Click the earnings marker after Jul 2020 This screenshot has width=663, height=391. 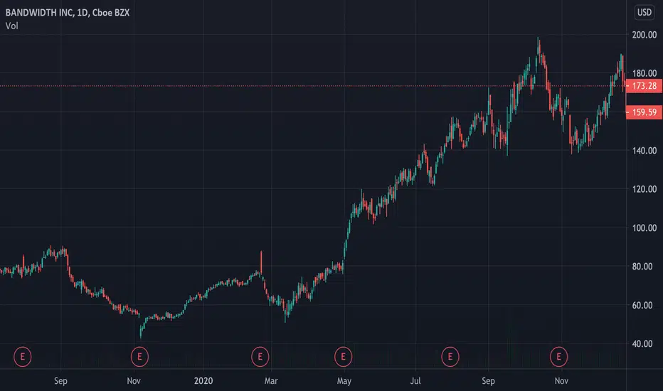tap(450, 357)
